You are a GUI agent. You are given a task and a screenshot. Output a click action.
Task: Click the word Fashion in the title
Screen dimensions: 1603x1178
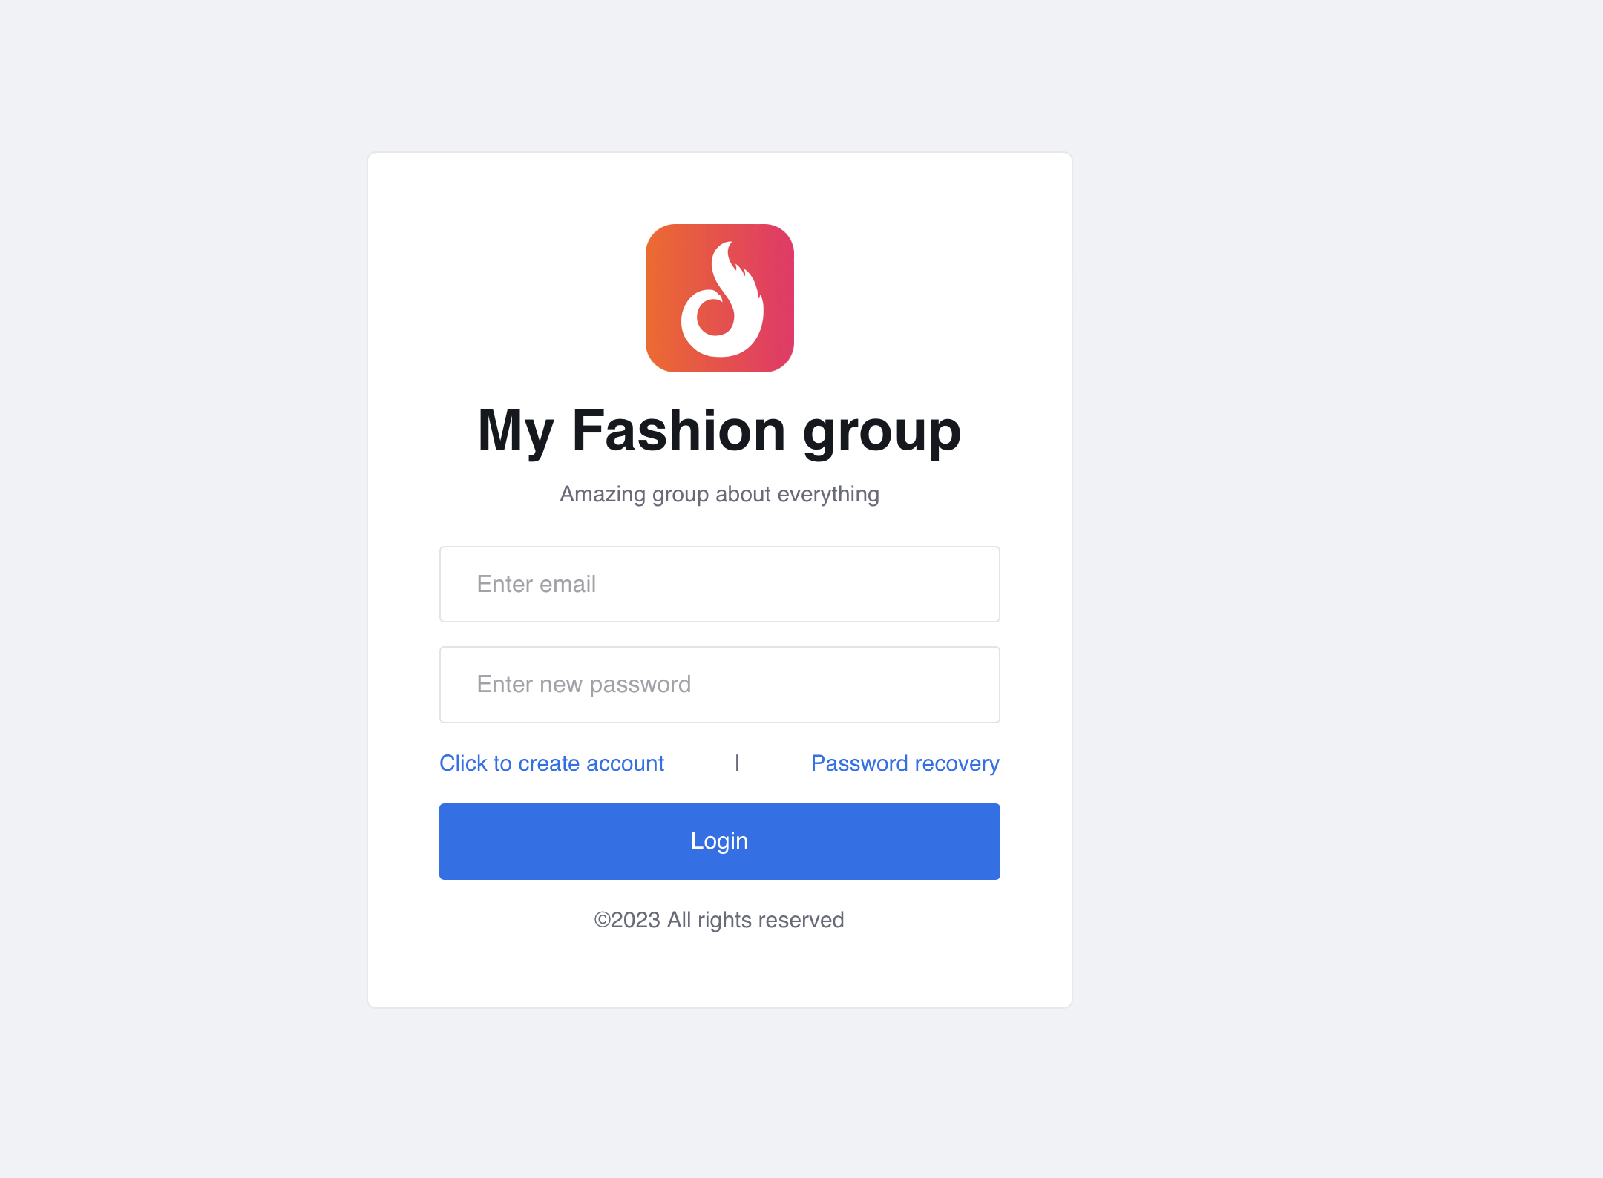pyautogui.click(x=678, y=430)
